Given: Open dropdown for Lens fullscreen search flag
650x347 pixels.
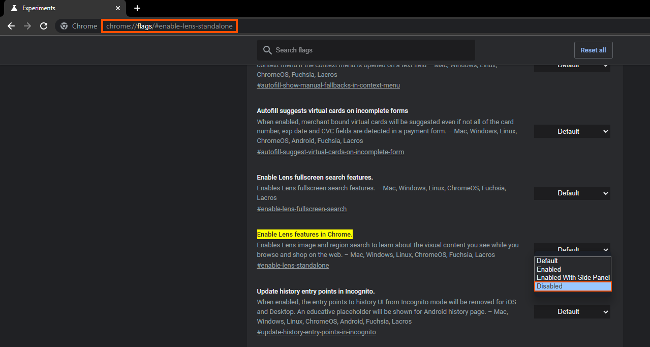Looking at the screenshot, I should (572, 193).
